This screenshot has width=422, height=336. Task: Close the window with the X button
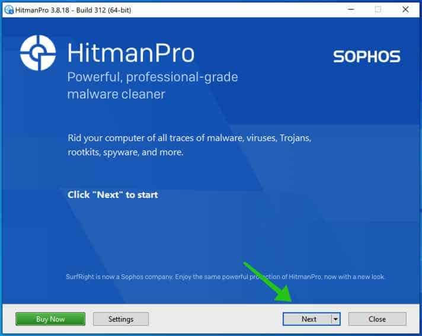click(405, 9)
